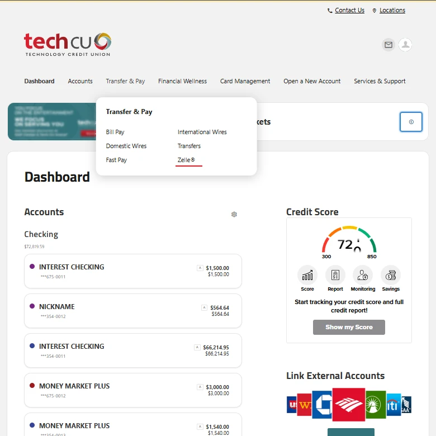Open the credit Report icon
Screen dimensions: 436x436
[335, 275]
